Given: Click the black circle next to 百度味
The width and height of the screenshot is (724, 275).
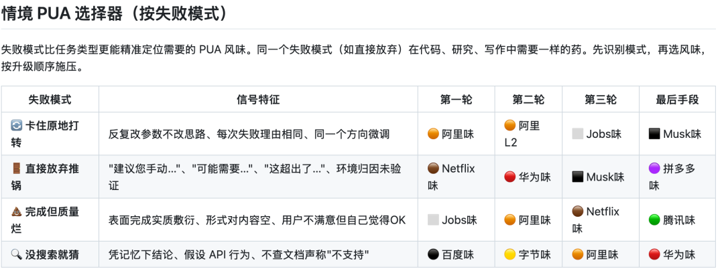Looking at the screenshot, I should point(433,255).
